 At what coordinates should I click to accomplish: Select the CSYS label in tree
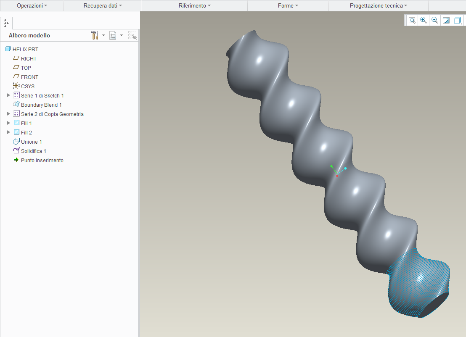[x=28, y=86]
